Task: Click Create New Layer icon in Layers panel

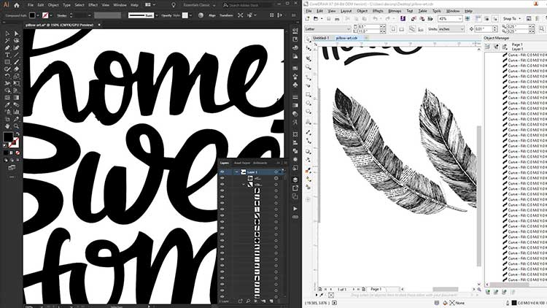Action: point(271,301)
